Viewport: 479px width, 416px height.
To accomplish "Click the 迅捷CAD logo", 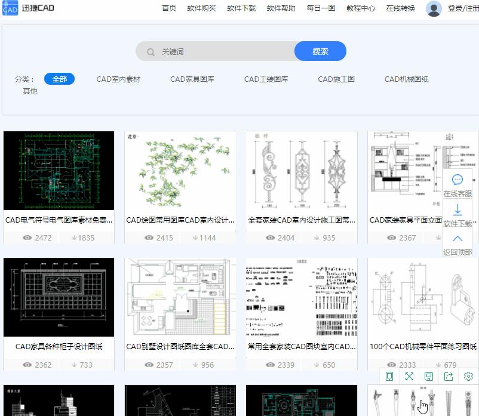I will coord(27,8).
